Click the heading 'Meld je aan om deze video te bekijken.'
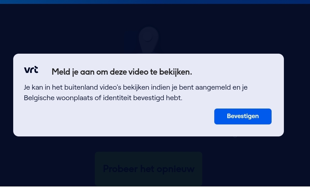 pos(122,72)
